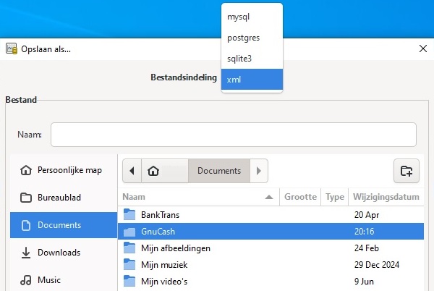Click the path bar left arrow
Screen dimensions: 434x291
132,171
